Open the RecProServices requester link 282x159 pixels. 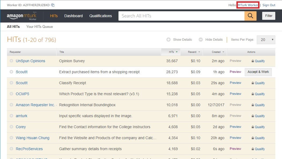pos(29,149)
